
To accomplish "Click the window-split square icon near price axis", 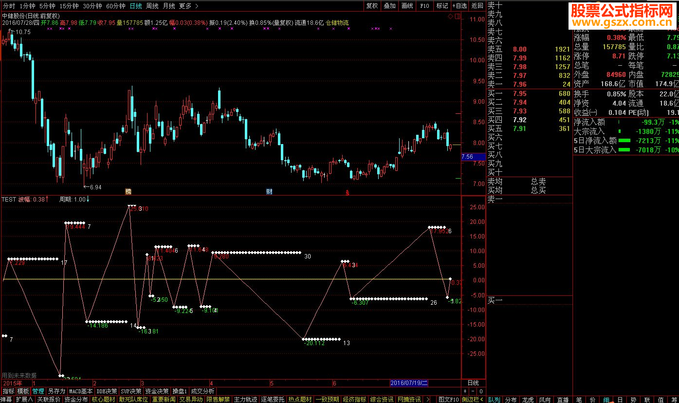I will (x=457, y=17).
